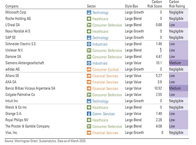
Task: Click the Healthcare icon in Roche Holding row
Action: pos(89,19)
